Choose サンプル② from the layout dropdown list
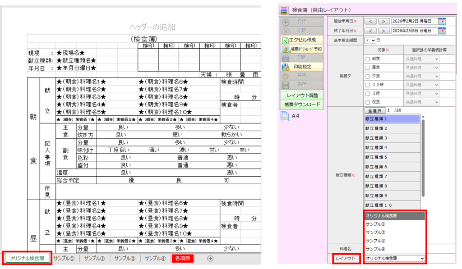This screenshot has height=269, width=462. tap(375, 233)
